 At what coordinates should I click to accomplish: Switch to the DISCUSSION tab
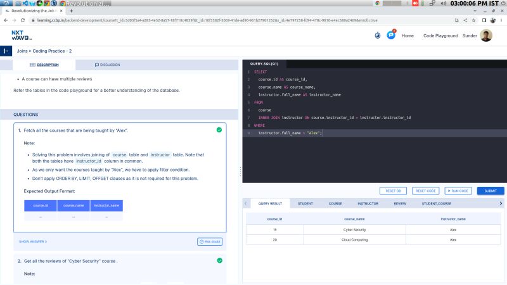107,65
